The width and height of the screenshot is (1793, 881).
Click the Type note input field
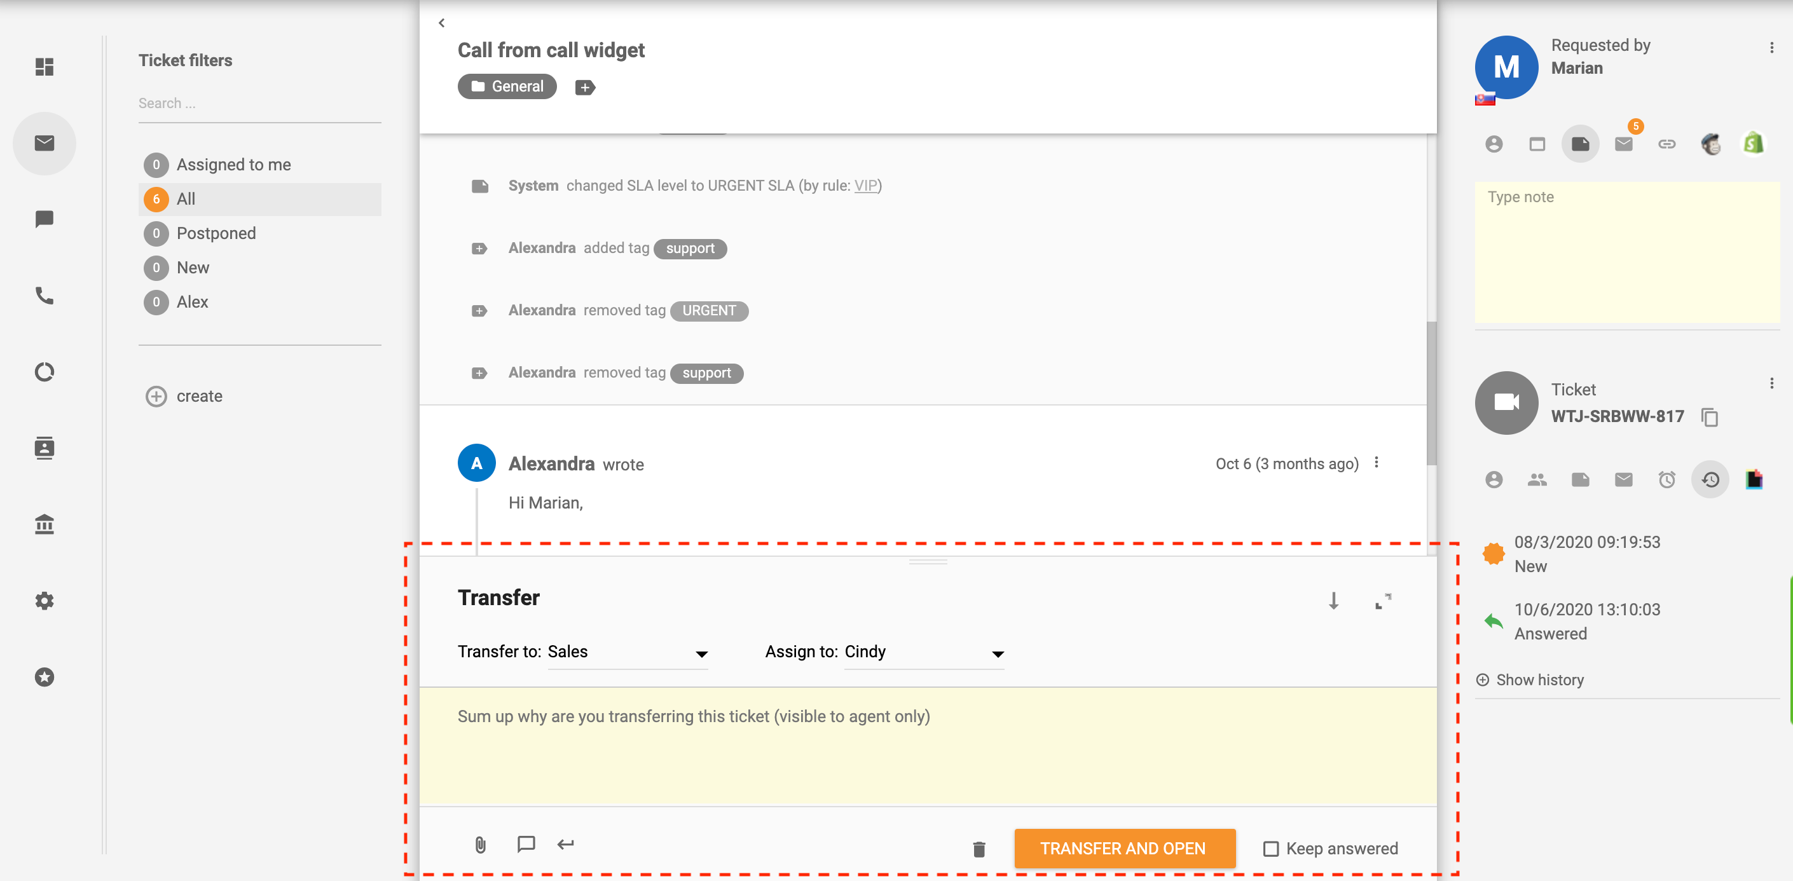coord(1624,251)
